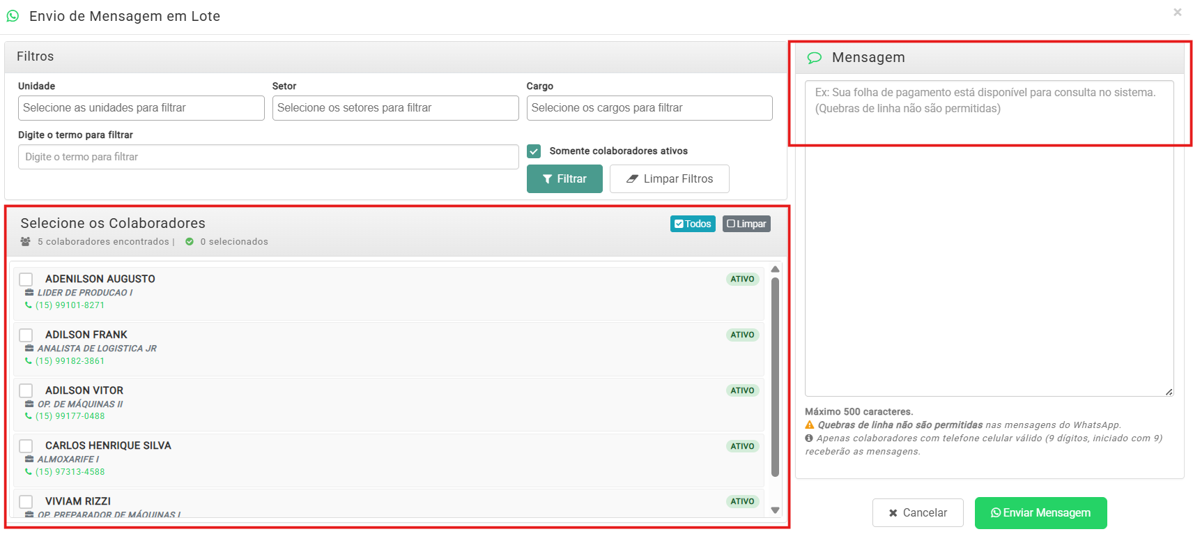Click the info icon beside Apenas colaboradores

(x=809, y=438)
